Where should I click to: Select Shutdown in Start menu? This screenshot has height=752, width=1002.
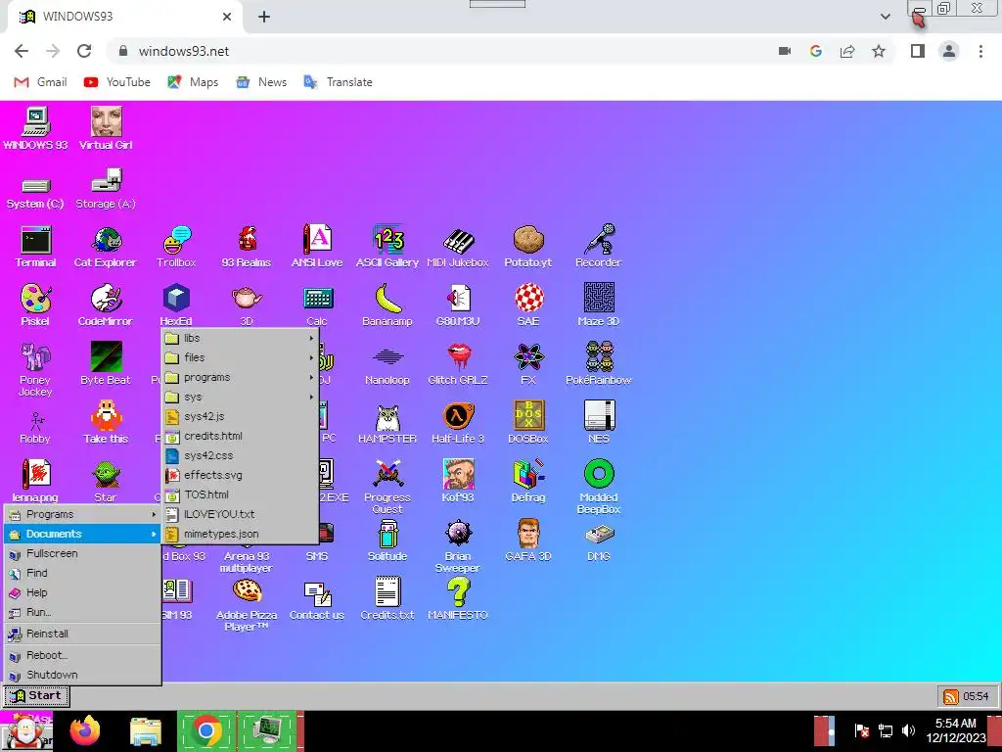coord(82,675)
